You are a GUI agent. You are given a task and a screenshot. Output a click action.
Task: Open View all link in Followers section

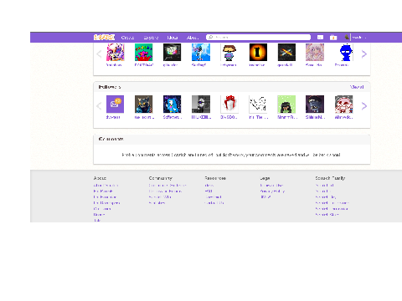pos(357,87)
